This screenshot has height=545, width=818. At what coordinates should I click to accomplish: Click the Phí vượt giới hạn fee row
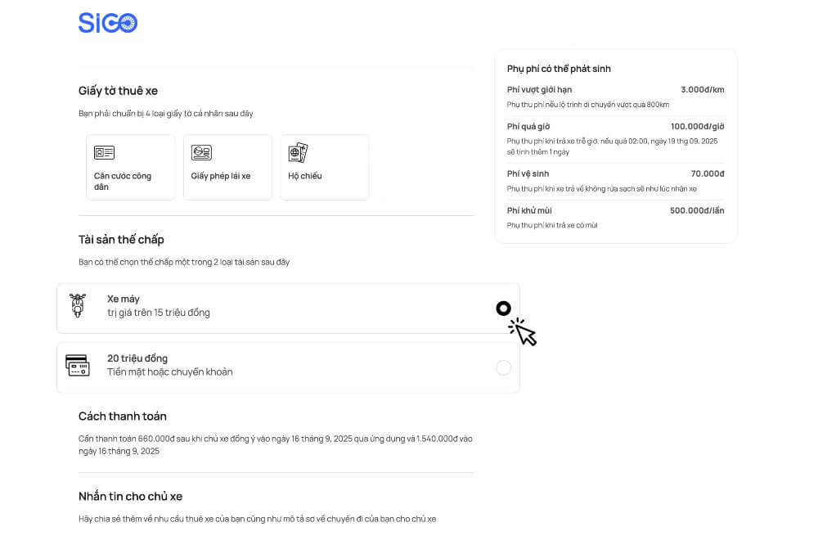[x=615, y=97]
